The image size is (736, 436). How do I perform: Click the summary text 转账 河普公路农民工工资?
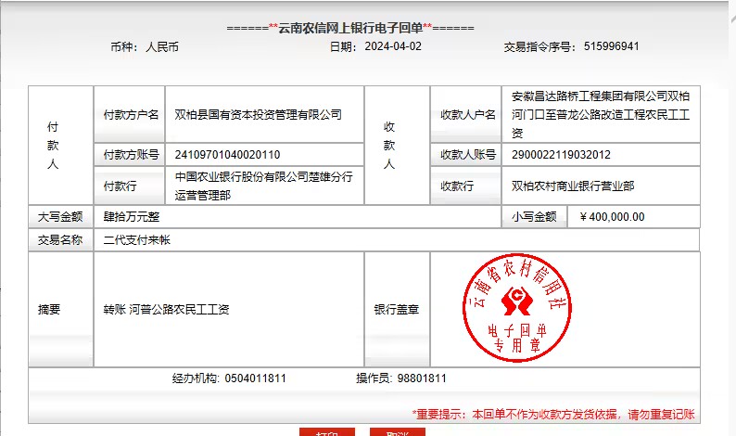pyautogui.click(x=166, y=310)
